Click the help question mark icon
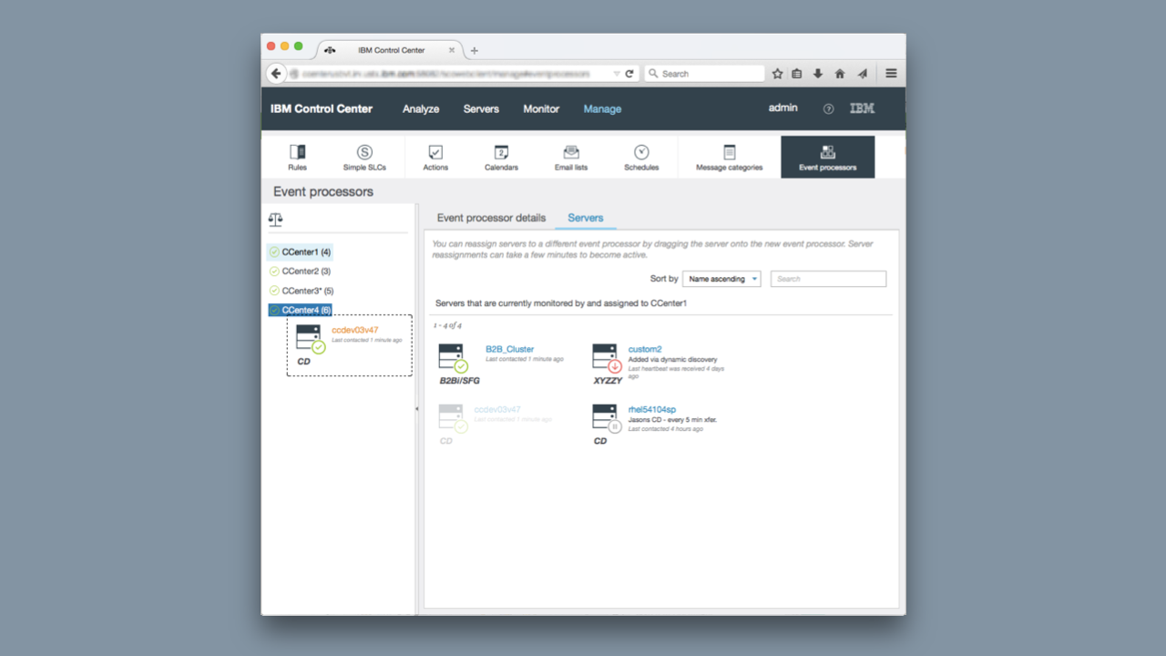This screenshot has height=656, width=1166. 828,108
